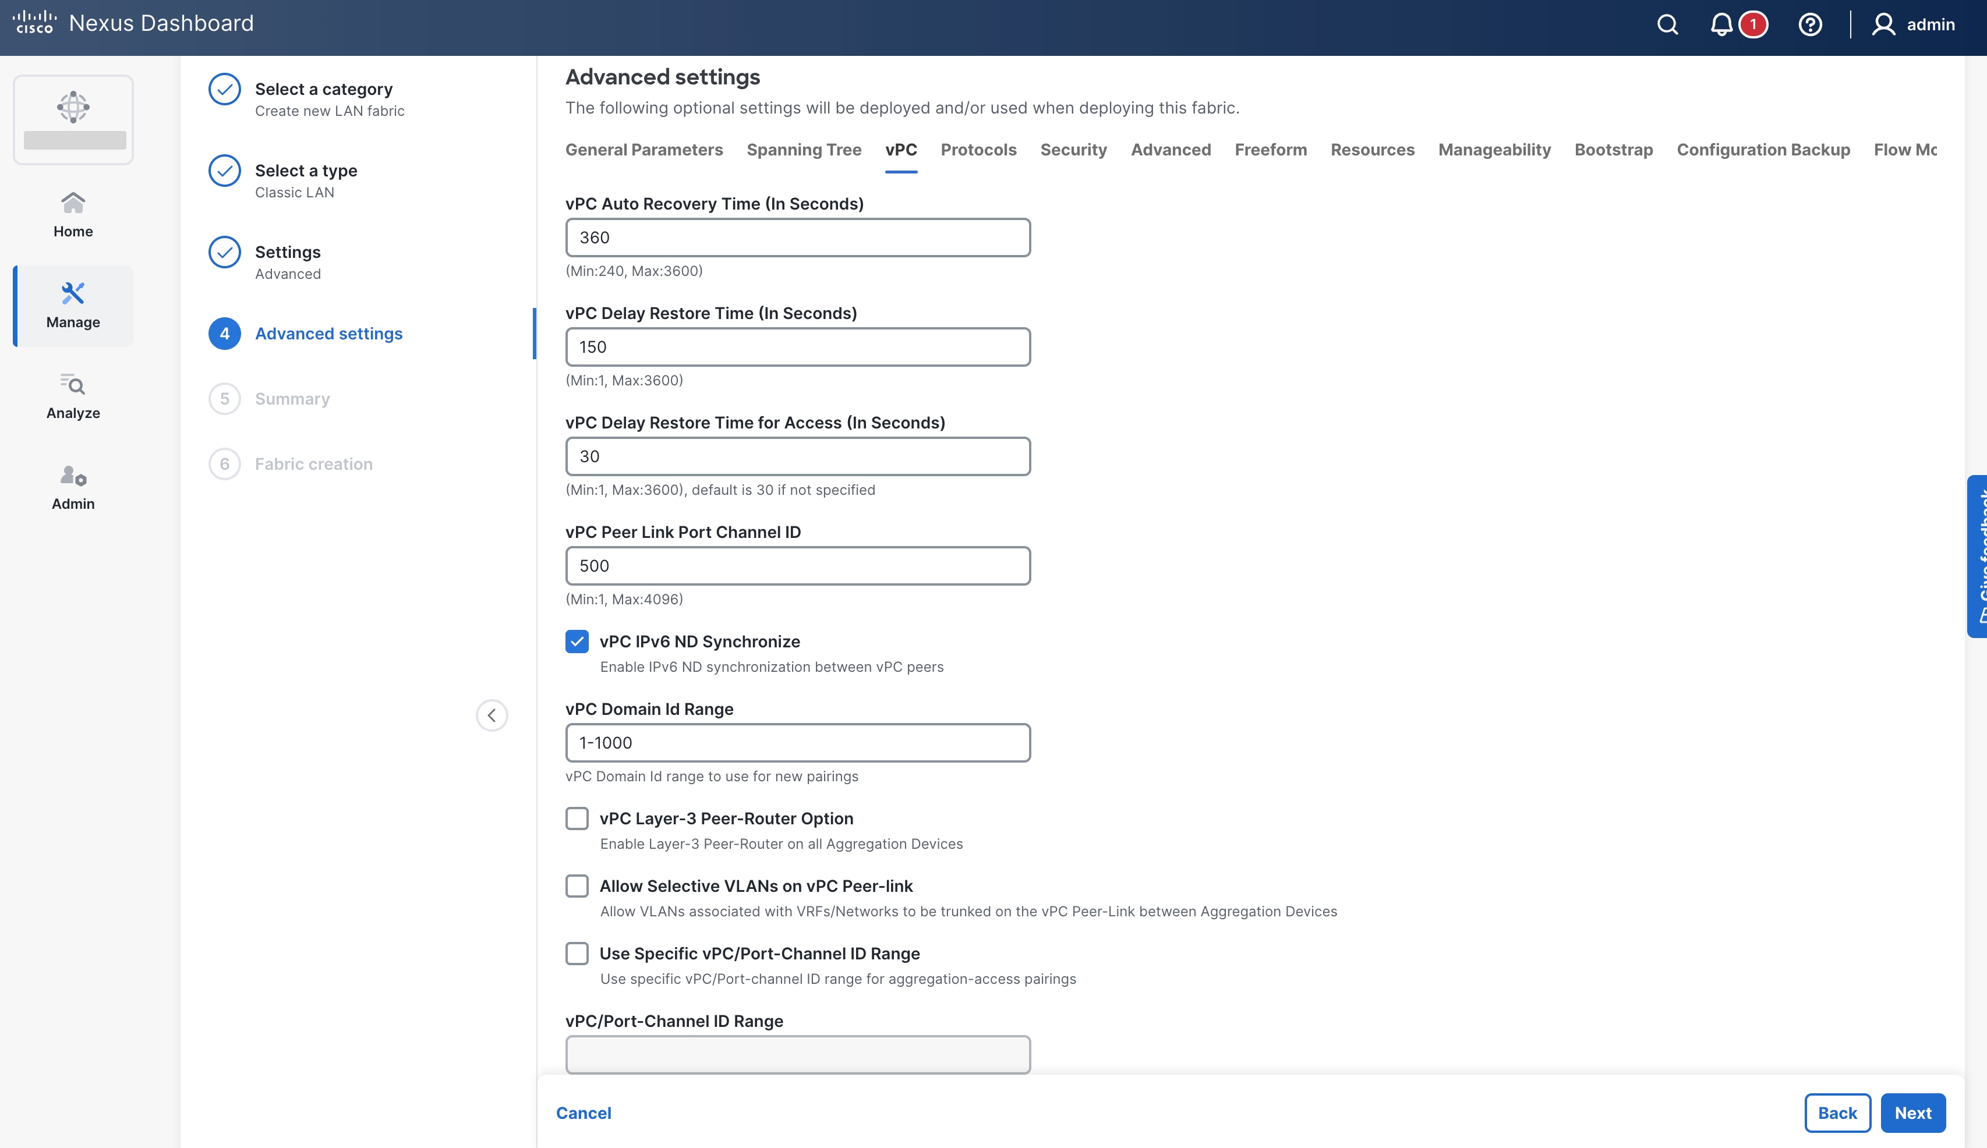The image size is (1987, 1148).
Task: Collapse the wizard steps panel
Action: click(492, 714)
